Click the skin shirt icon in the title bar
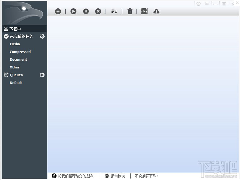Screen dimensions: 240x180 tap(199, 4)
